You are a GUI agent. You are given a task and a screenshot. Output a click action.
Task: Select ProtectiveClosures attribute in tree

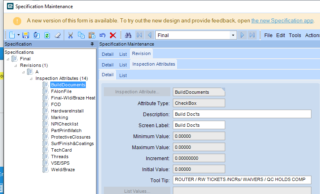pyautogui.click(x=71, y=137)
